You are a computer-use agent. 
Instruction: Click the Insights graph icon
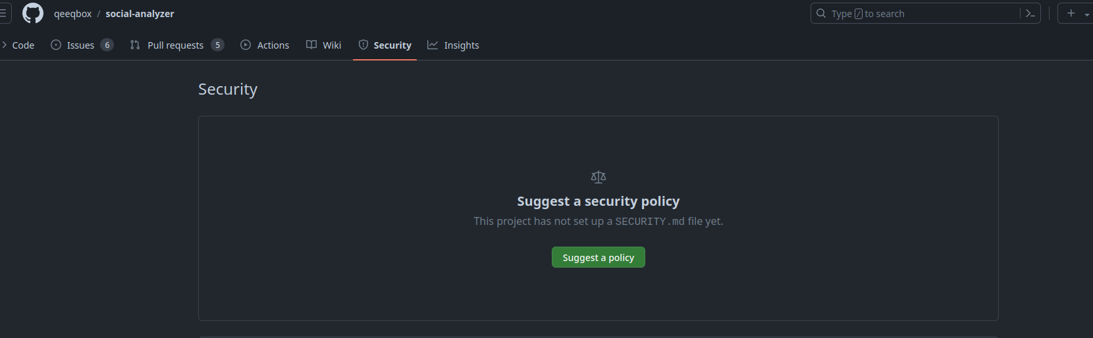click(433, 45)
